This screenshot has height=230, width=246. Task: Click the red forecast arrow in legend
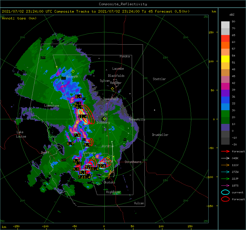click(x=225, y=151)
